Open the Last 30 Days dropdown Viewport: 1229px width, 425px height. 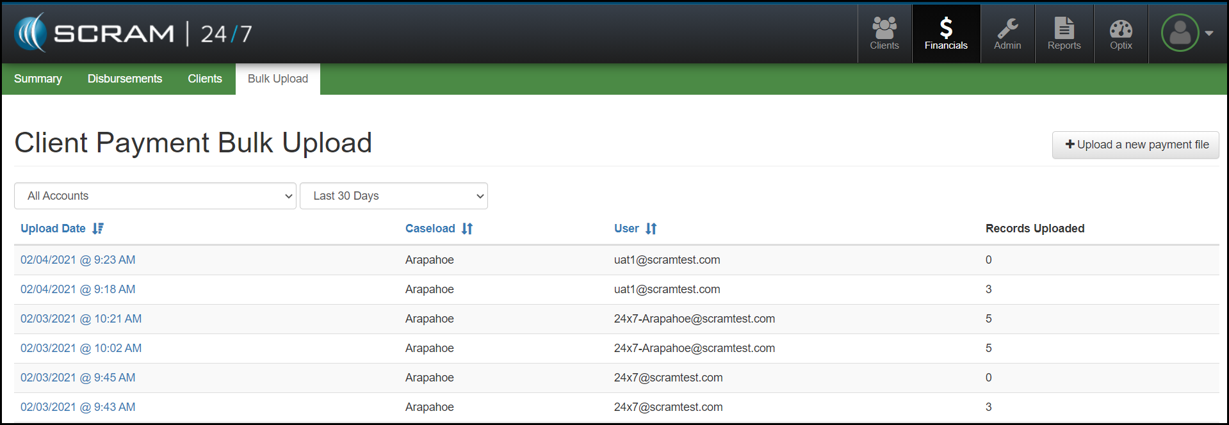pos(393,196)
